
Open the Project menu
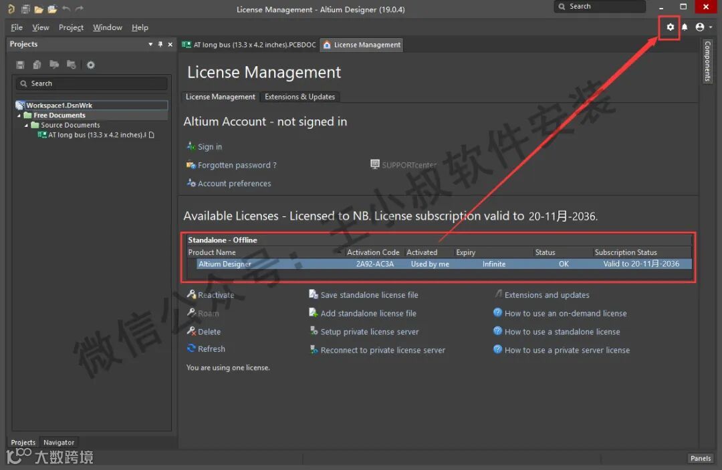[71, 27]
